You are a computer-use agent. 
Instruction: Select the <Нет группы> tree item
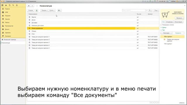point(168,44)
